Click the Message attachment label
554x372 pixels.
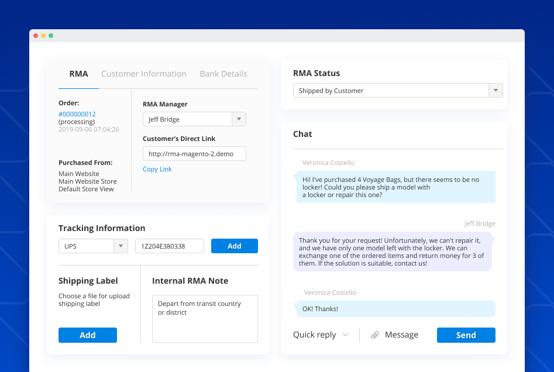(x=401, y=335)
